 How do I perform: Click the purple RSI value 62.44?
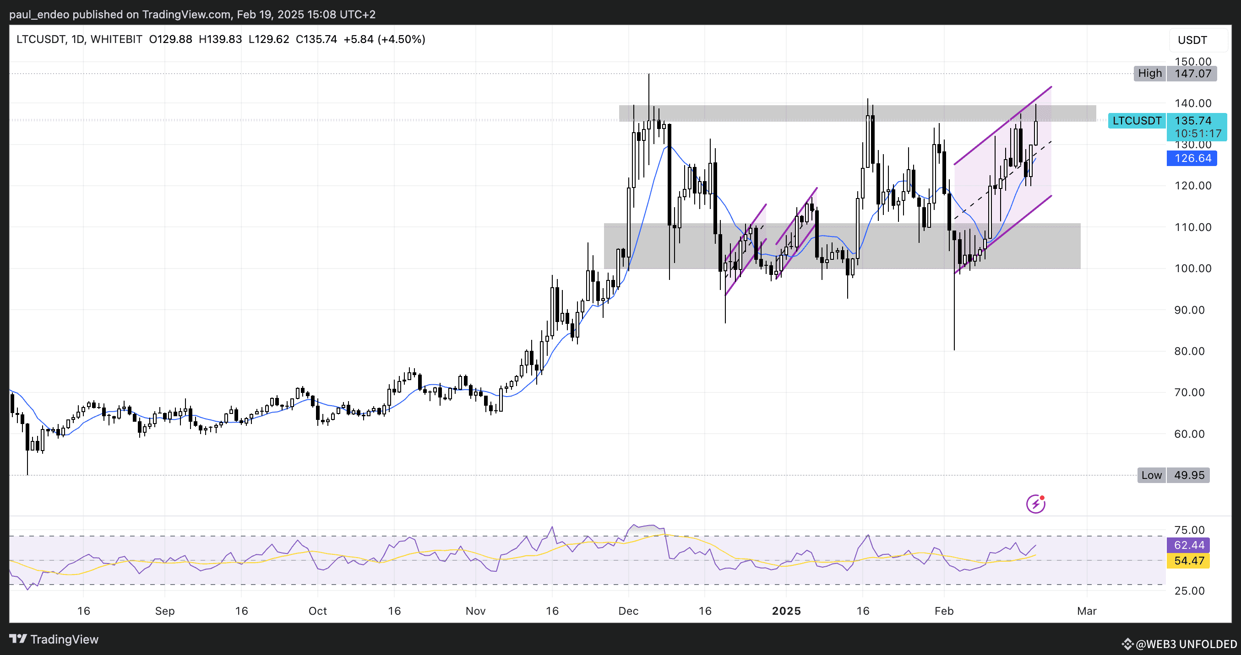[1188, 545]
